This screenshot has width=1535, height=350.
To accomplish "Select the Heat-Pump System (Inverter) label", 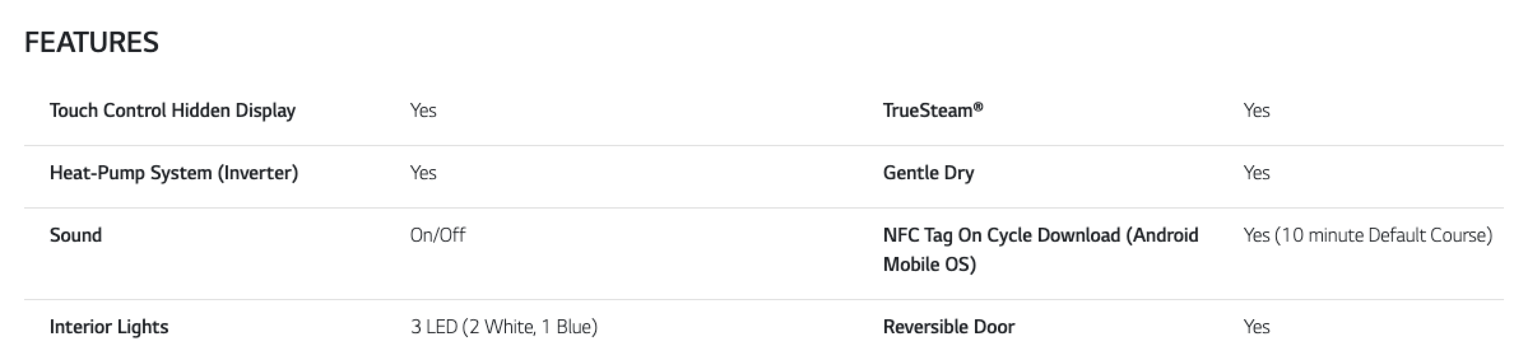I will (x=173, y=173).
